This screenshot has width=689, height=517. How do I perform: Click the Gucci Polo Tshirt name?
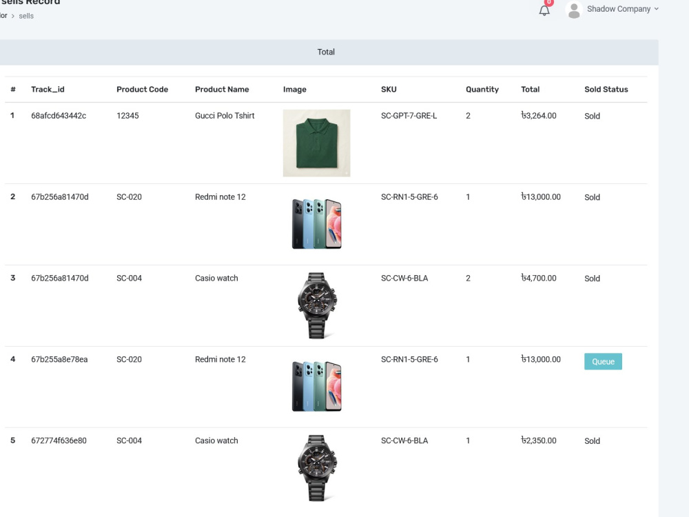pos(225,116)
